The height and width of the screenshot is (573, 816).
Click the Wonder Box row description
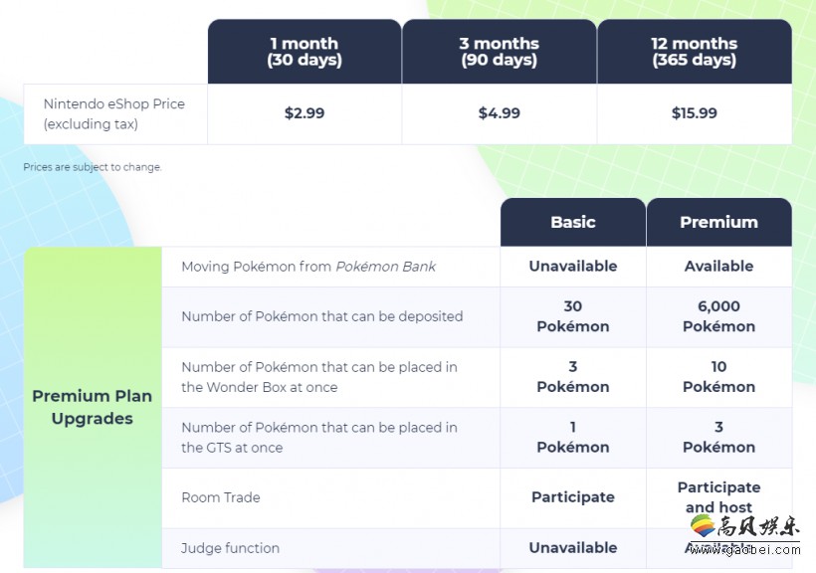[319, 377]
